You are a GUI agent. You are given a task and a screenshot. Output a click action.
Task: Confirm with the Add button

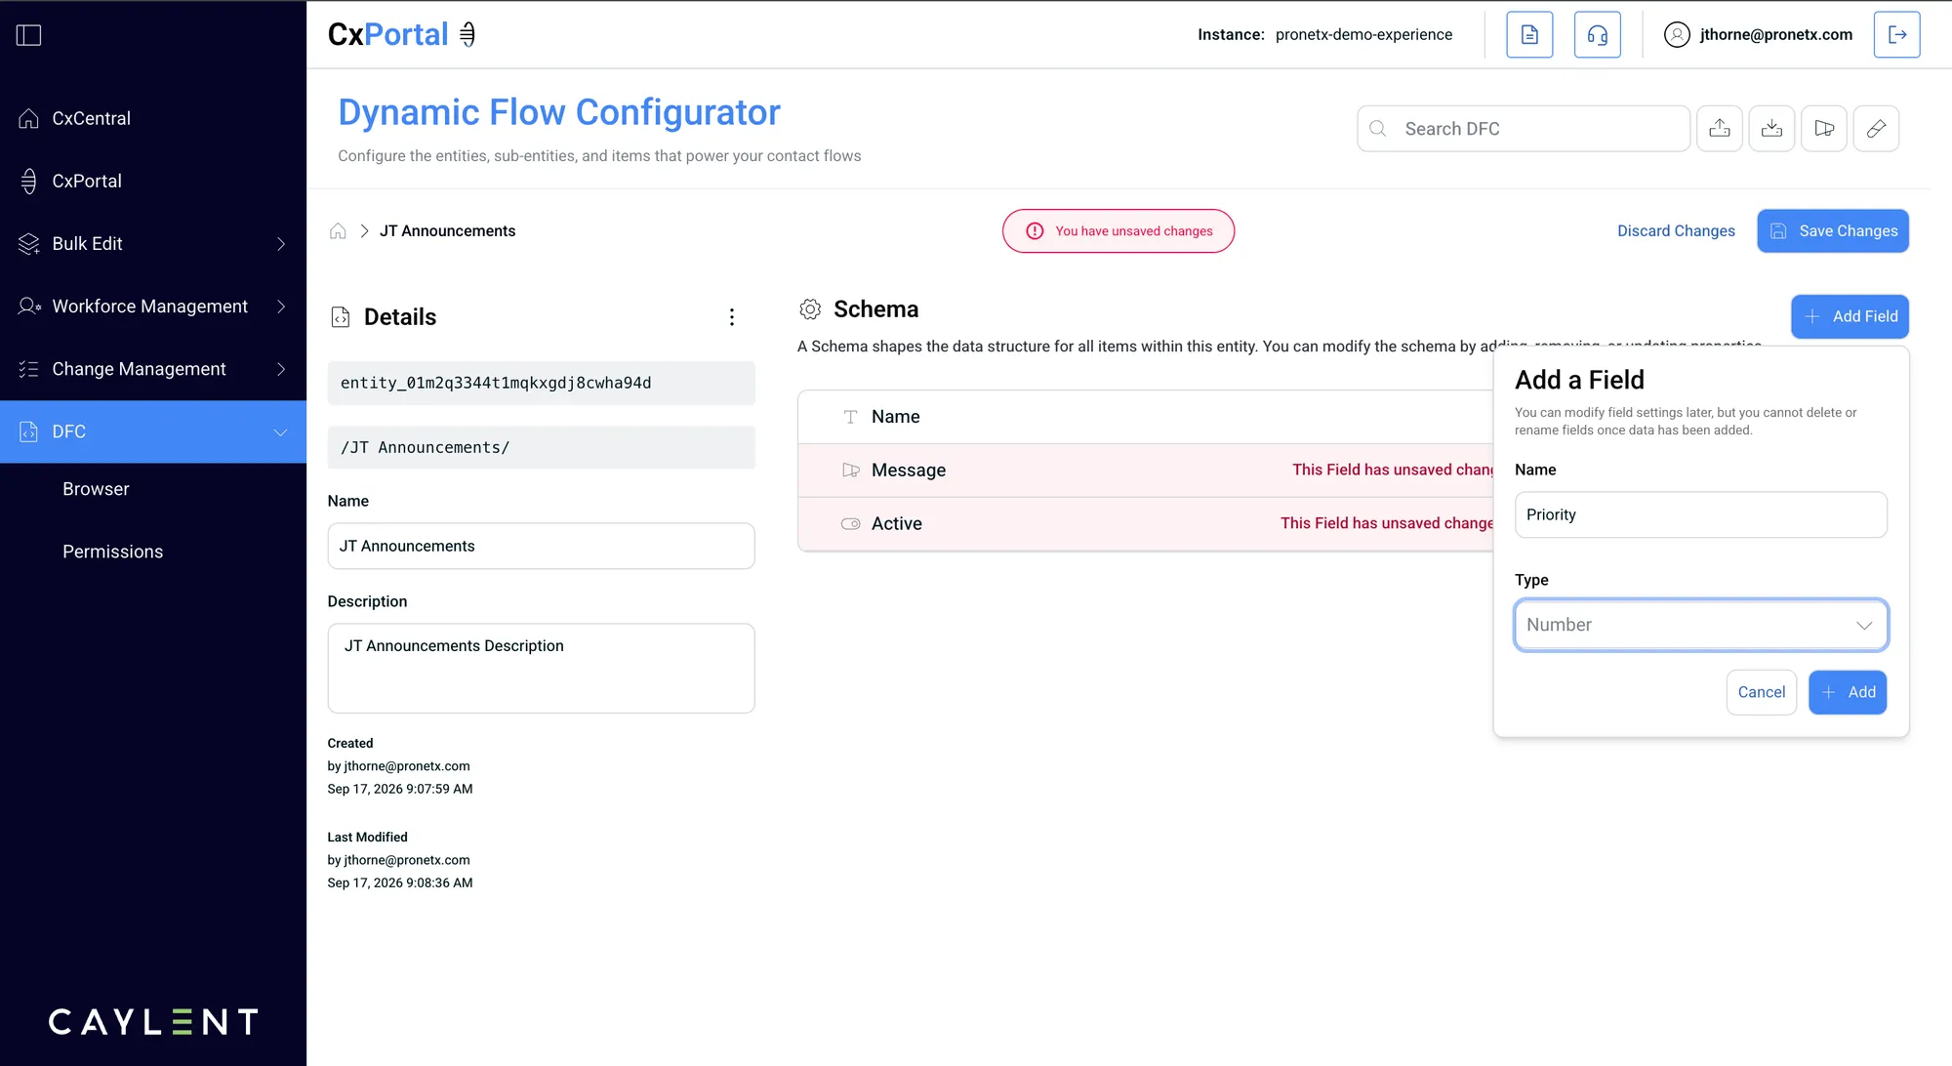[1847, 692]
